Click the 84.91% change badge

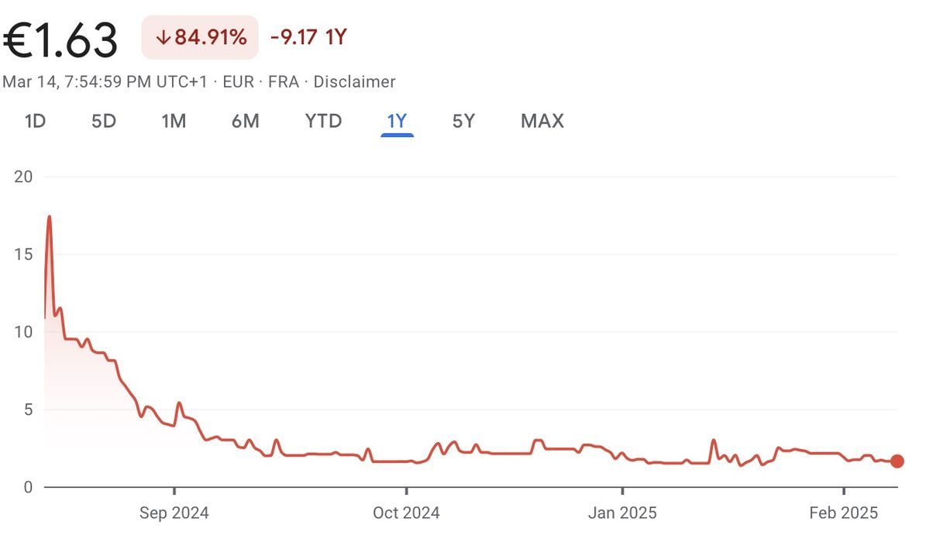point(200,37)
